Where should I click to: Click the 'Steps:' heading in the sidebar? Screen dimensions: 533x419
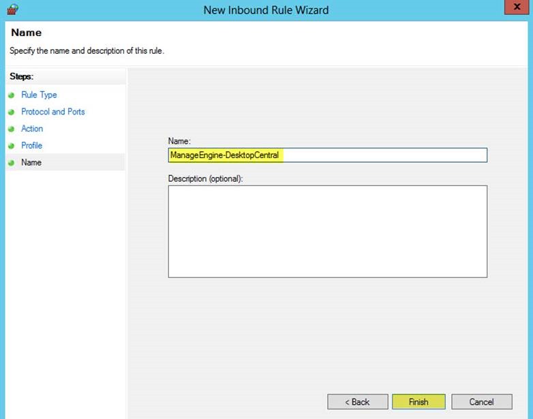click(21, 76)
